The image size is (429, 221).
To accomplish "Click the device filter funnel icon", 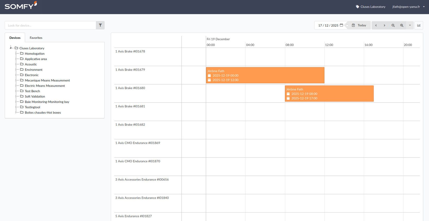I will (100, 25).
